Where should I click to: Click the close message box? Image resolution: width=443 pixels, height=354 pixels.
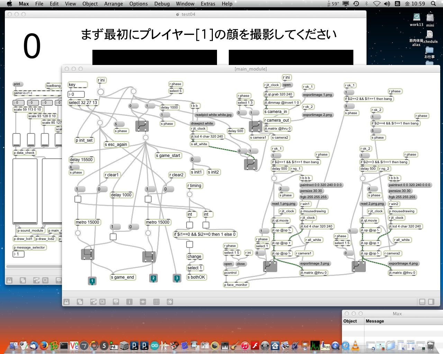[241, 264]
